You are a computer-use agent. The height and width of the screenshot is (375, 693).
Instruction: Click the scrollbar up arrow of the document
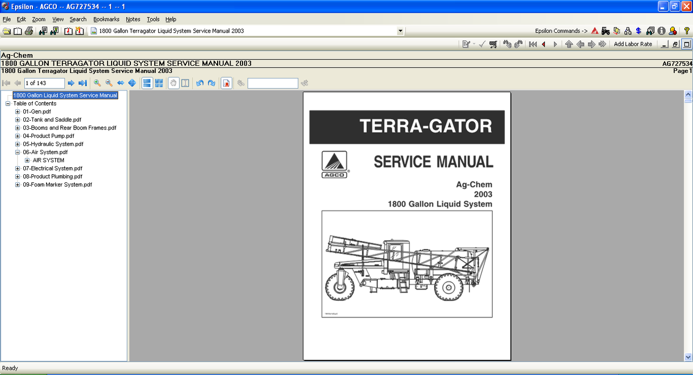pyautogui.click(x=688, y=95)
